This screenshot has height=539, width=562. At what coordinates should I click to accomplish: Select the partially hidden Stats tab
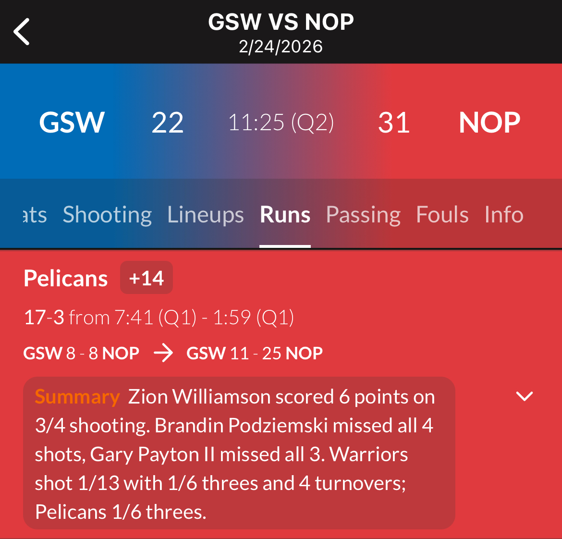pos(35,214)
